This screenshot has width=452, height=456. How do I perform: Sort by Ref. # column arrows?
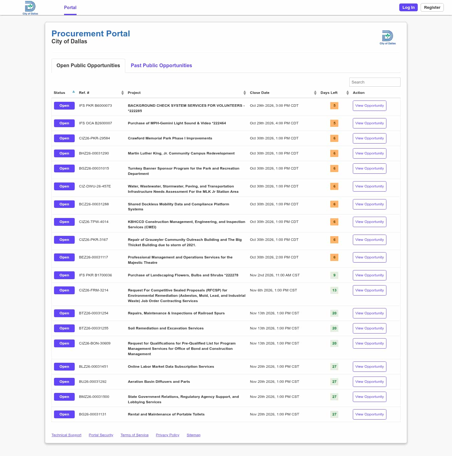click(x=122, y=93)
